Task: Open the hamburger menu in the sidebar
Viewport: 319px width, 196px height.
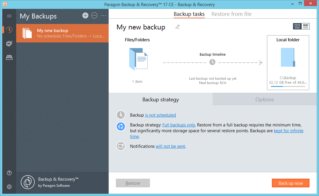Action: pyautogui.click(x=9, y=16)
